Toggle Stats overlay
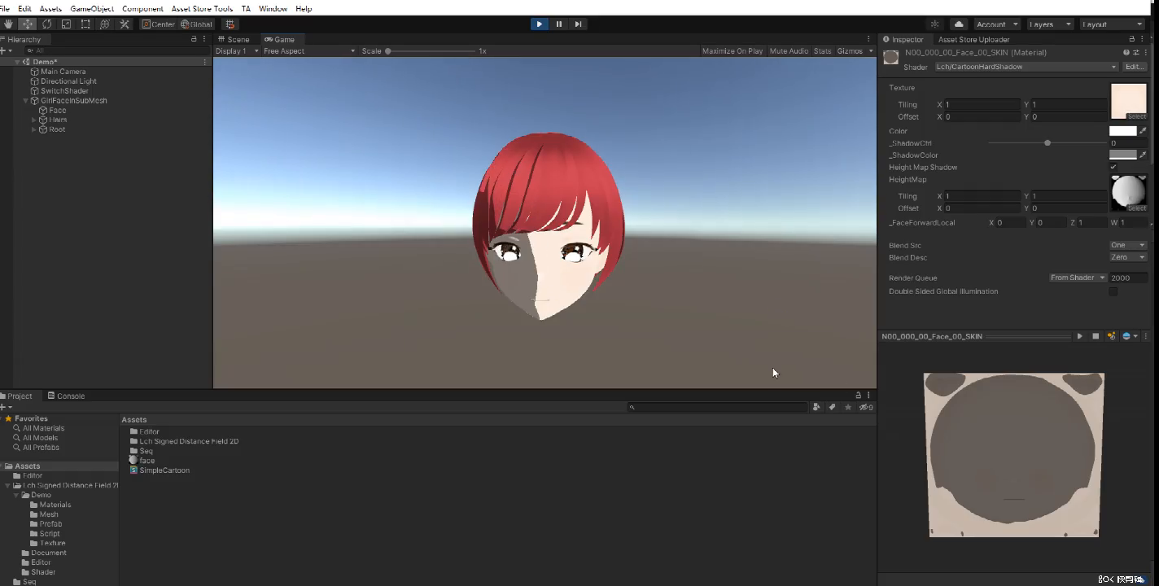Image resolution: width=1159 pixels, height=586 pixels. 823,50
